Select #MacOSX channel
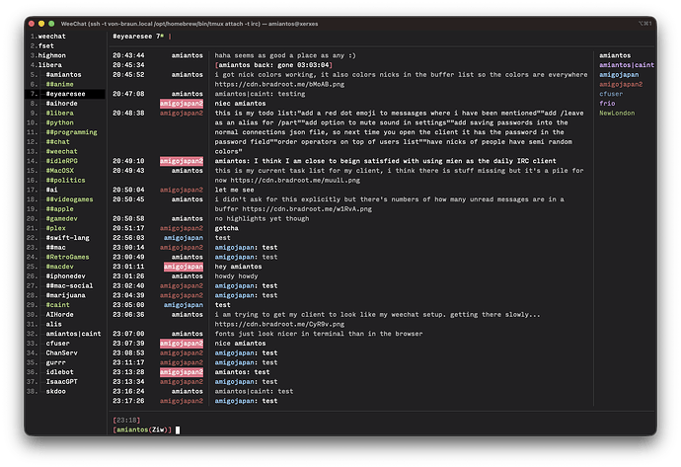The height and width of the screenshot is (467, 681). coord(59,170)
